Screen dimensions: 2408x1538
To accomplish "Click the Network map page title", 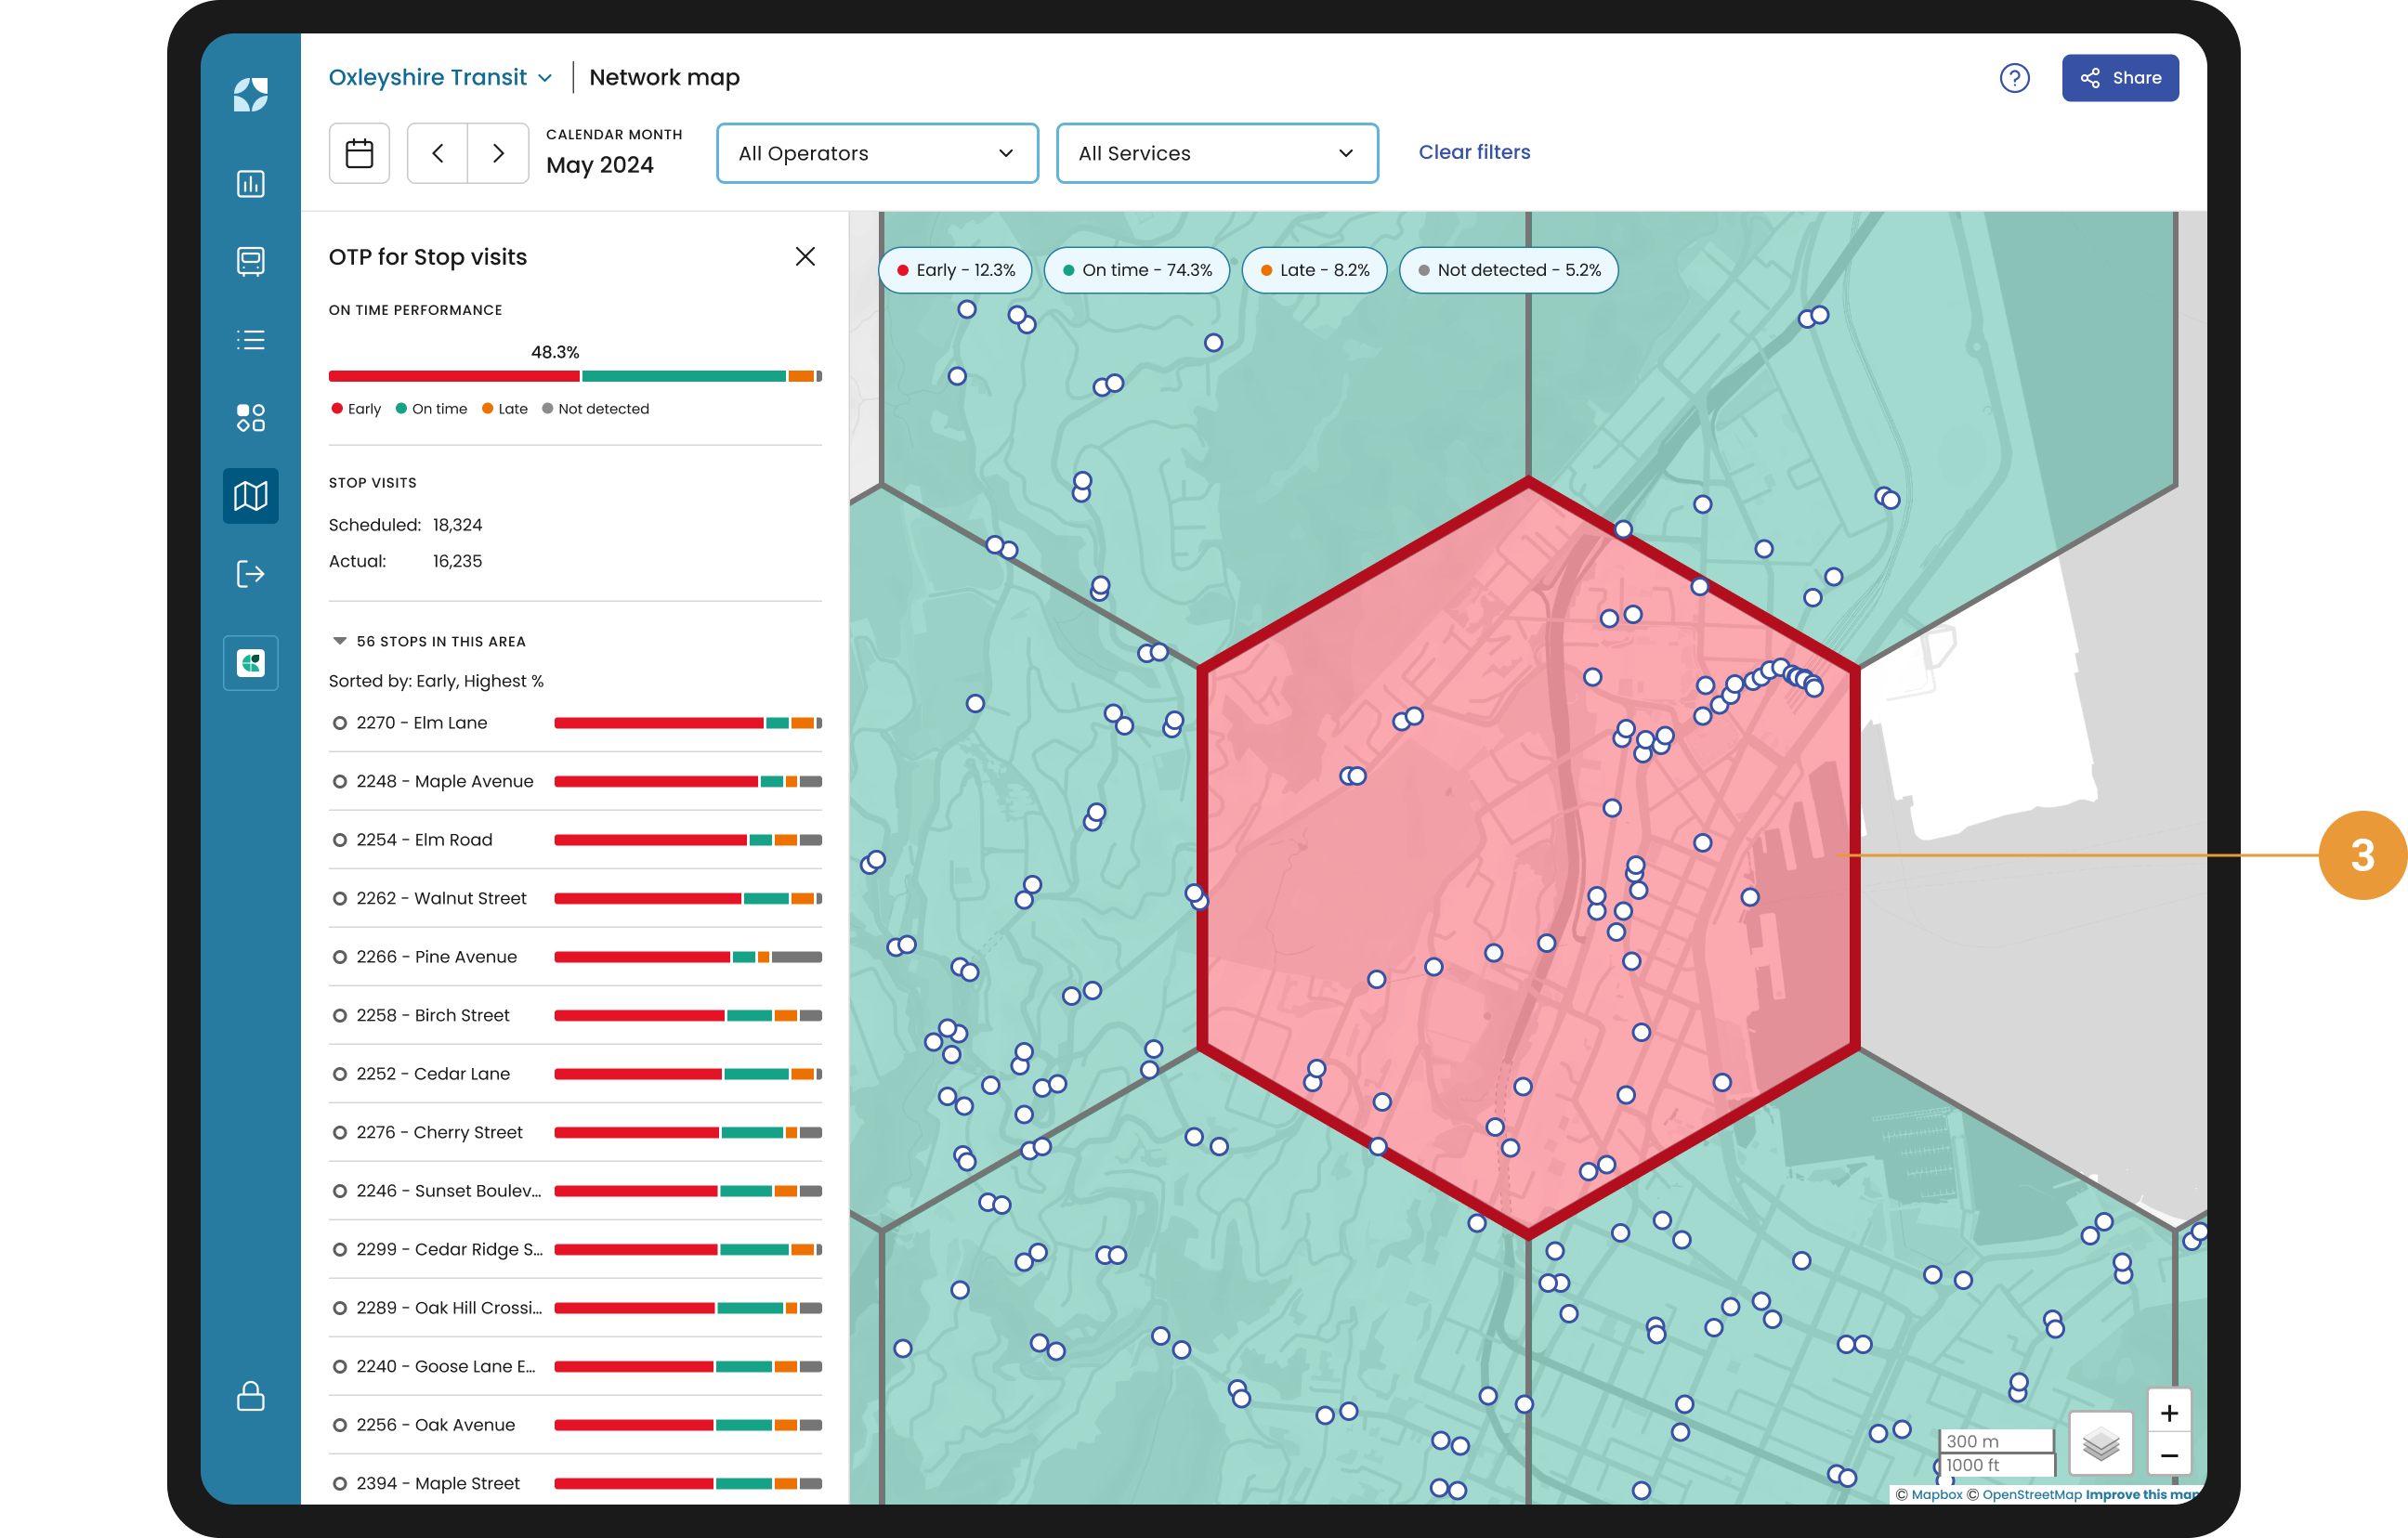I will (x=664, y=77).
